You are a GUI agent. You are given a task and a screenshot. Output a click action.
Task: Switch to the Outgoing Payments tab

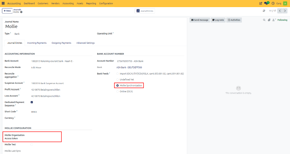(61, 43)
